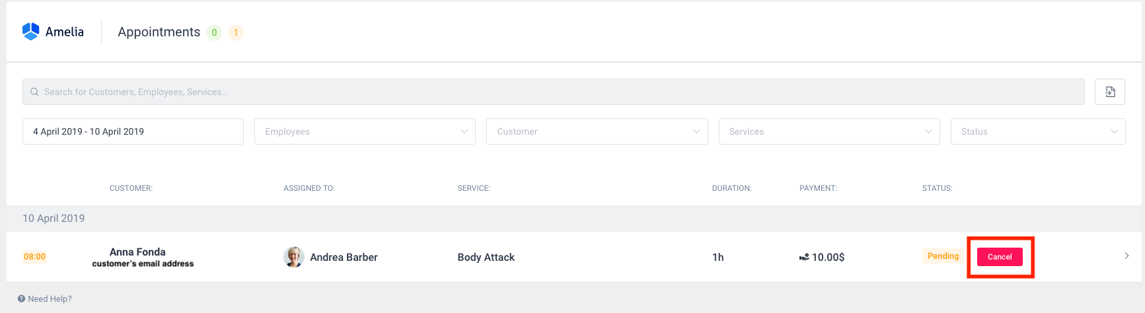Open the Customer filter dropdown
Screen dimensions: 1145x313
(x=597, y=131)
